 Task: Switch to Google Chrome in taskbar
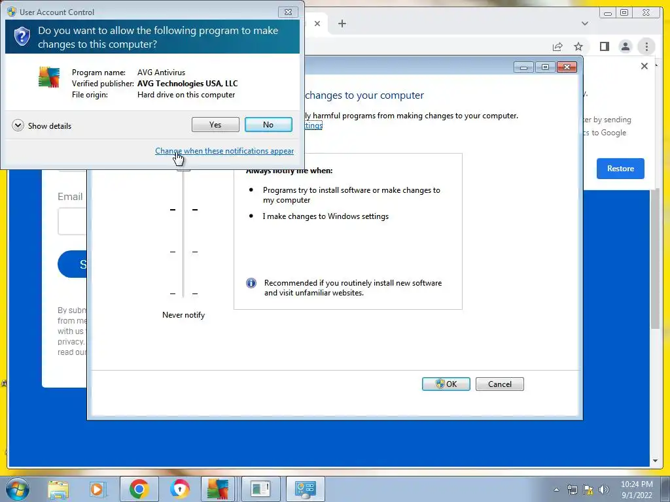139,489
